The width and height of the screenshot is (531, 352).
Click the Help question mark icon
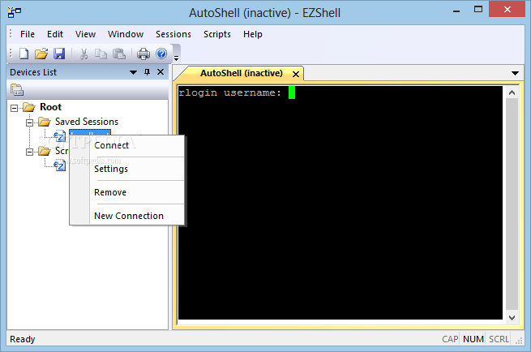point(161,54)
